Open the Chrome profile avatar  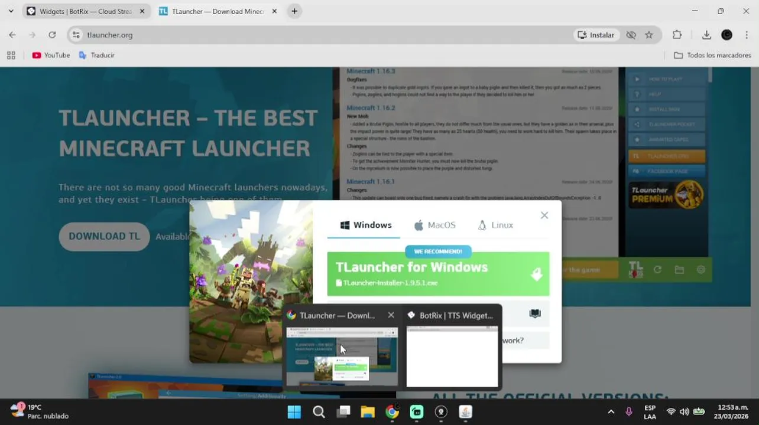tap(726, 35)
